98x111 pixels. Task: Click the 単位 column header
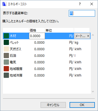click(59, 30)
